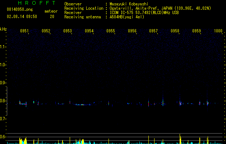
Task: Click the 0953 time marker
Action: pos(68,31)
